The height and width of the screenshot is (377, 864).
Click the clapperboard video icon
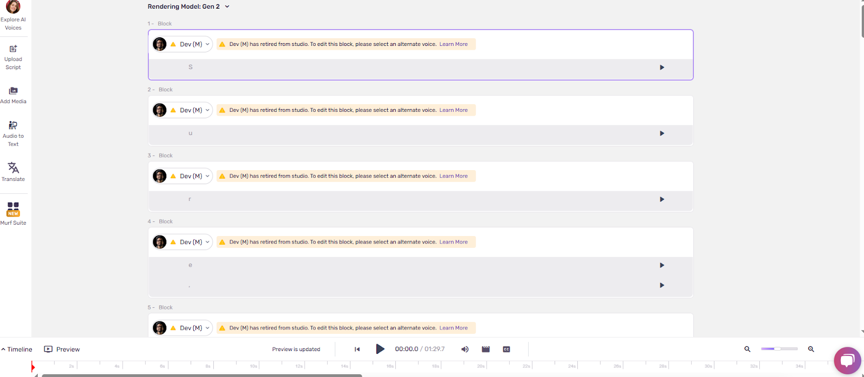point(485,349)
